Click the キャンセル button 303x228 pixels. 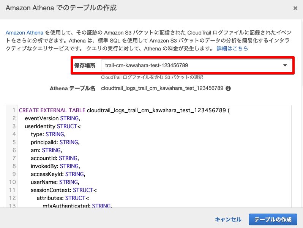pos(228,220)
